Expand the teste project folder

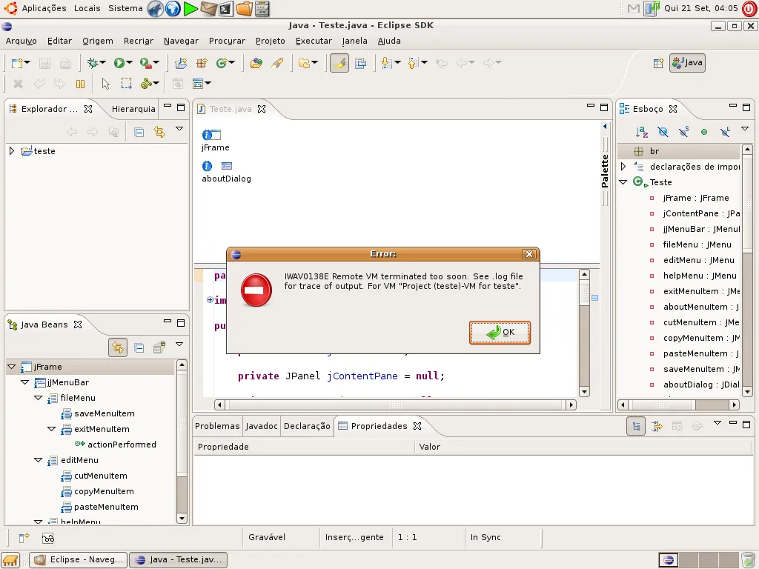[11, 151]
